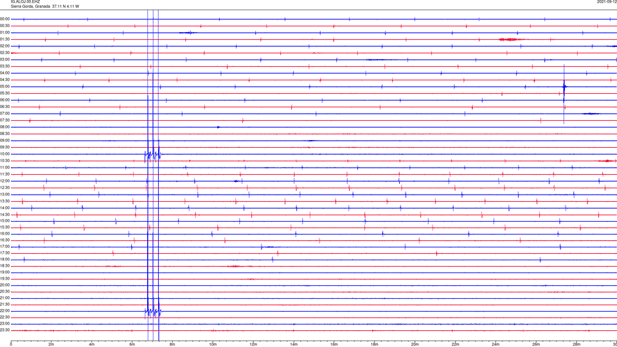617x347 pixels.
Task: Click the 26m mark on minute axis
Action: pos(536,344)
